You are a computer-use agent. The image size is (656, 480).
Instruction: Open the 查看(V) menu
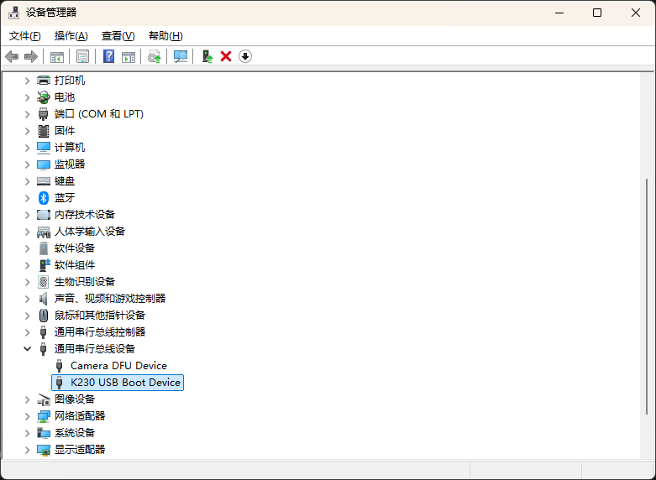coord(118,36)
